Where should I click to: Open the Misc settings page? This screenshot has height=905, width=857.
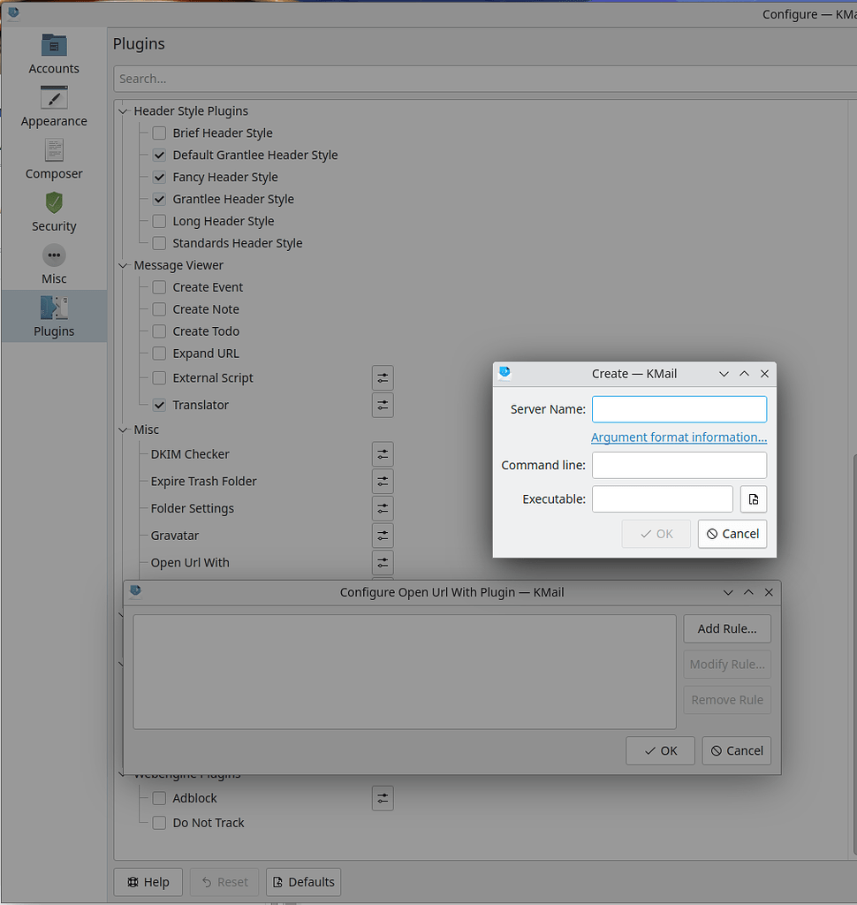(54, 264)
